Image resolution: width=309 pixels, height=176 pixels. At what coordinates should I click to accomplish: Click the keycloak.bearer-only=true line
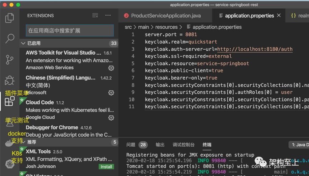pyautogui.click(x=181, y=78)
